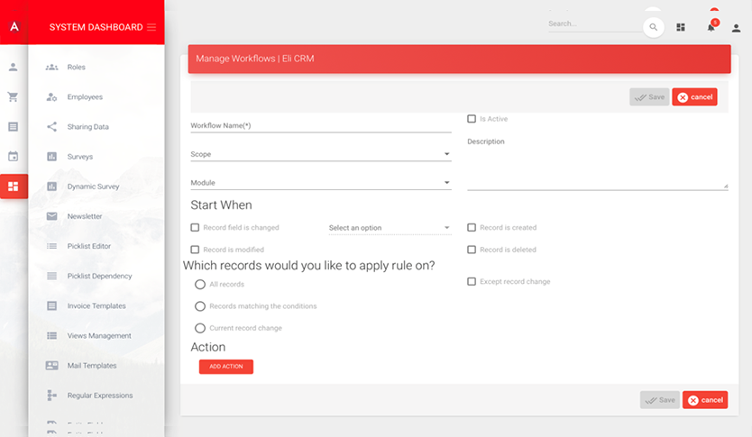
Task: Open the notifications bell icon
Action: [711, 28]
